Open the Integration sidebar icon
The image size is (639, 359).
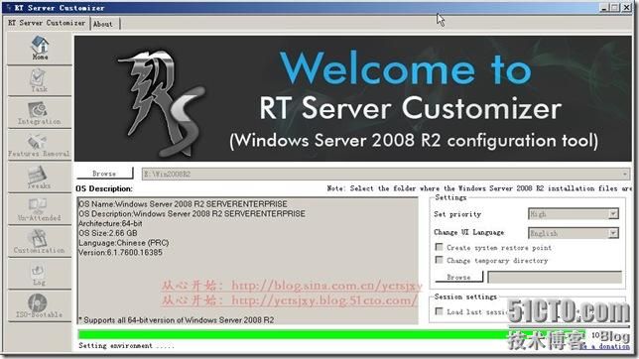pyautogui.click(x=39, y=113)
